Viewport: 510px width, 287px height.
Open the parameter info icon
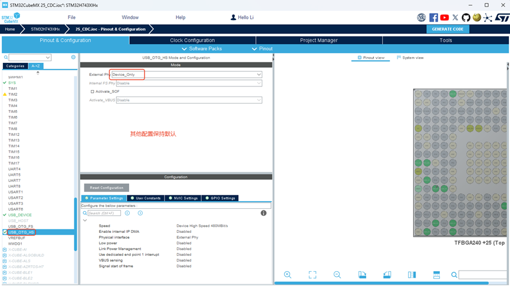coord(264,213)
